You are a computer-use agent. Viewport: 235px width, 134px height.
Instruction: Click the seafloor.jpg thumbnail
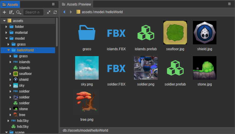pos(175,33)
